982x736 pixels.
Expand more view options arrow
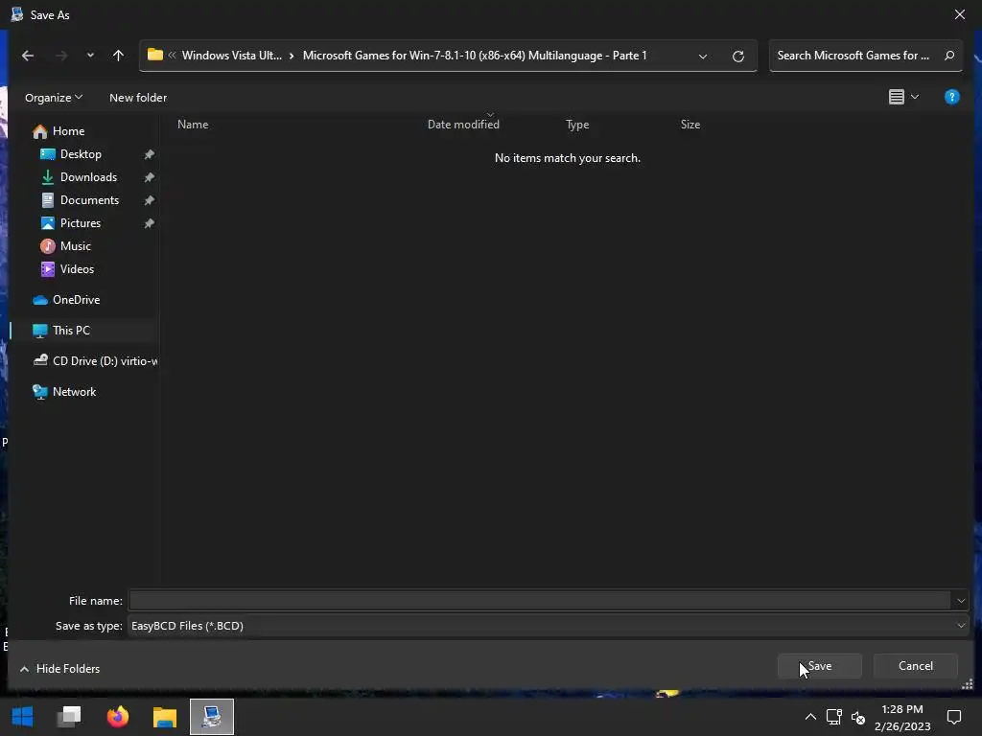(915, 97)
